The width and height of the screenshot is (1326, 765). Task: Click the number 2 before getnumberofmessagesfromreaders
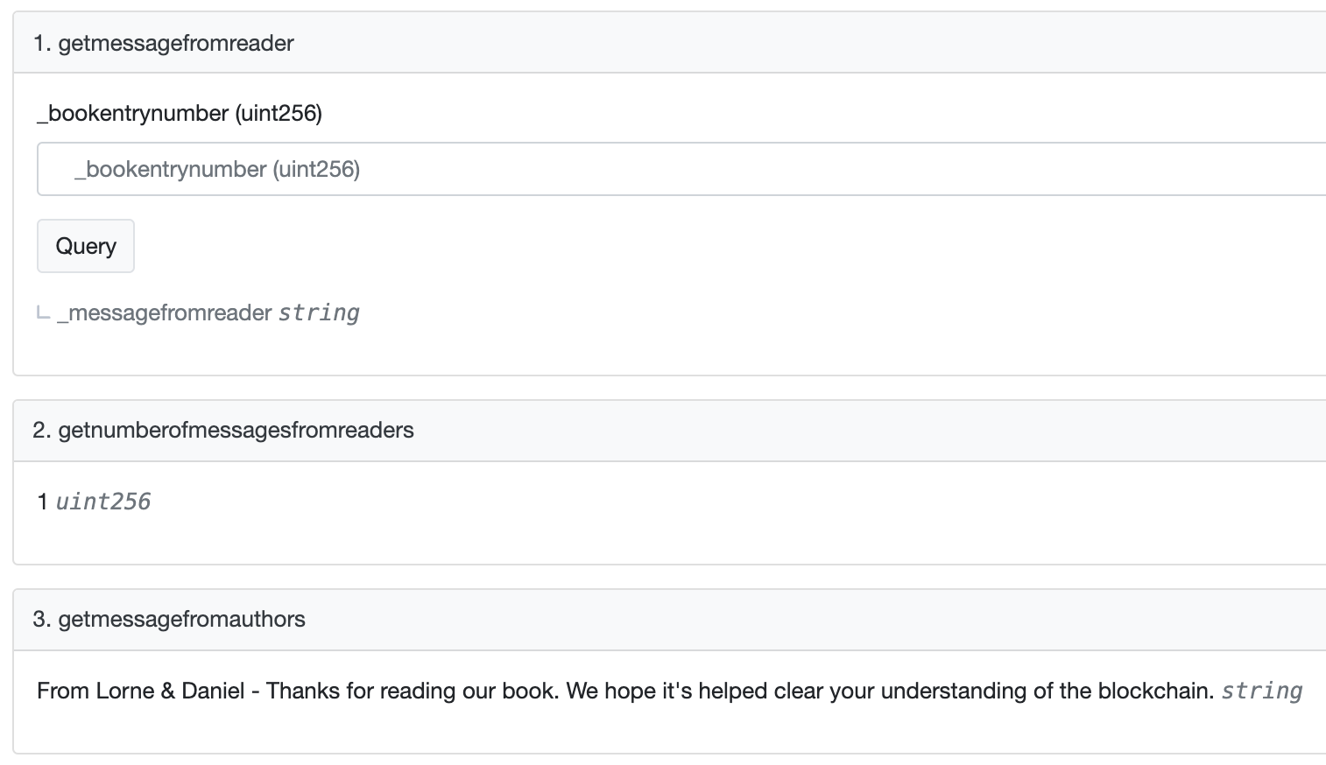click(40, 430)
